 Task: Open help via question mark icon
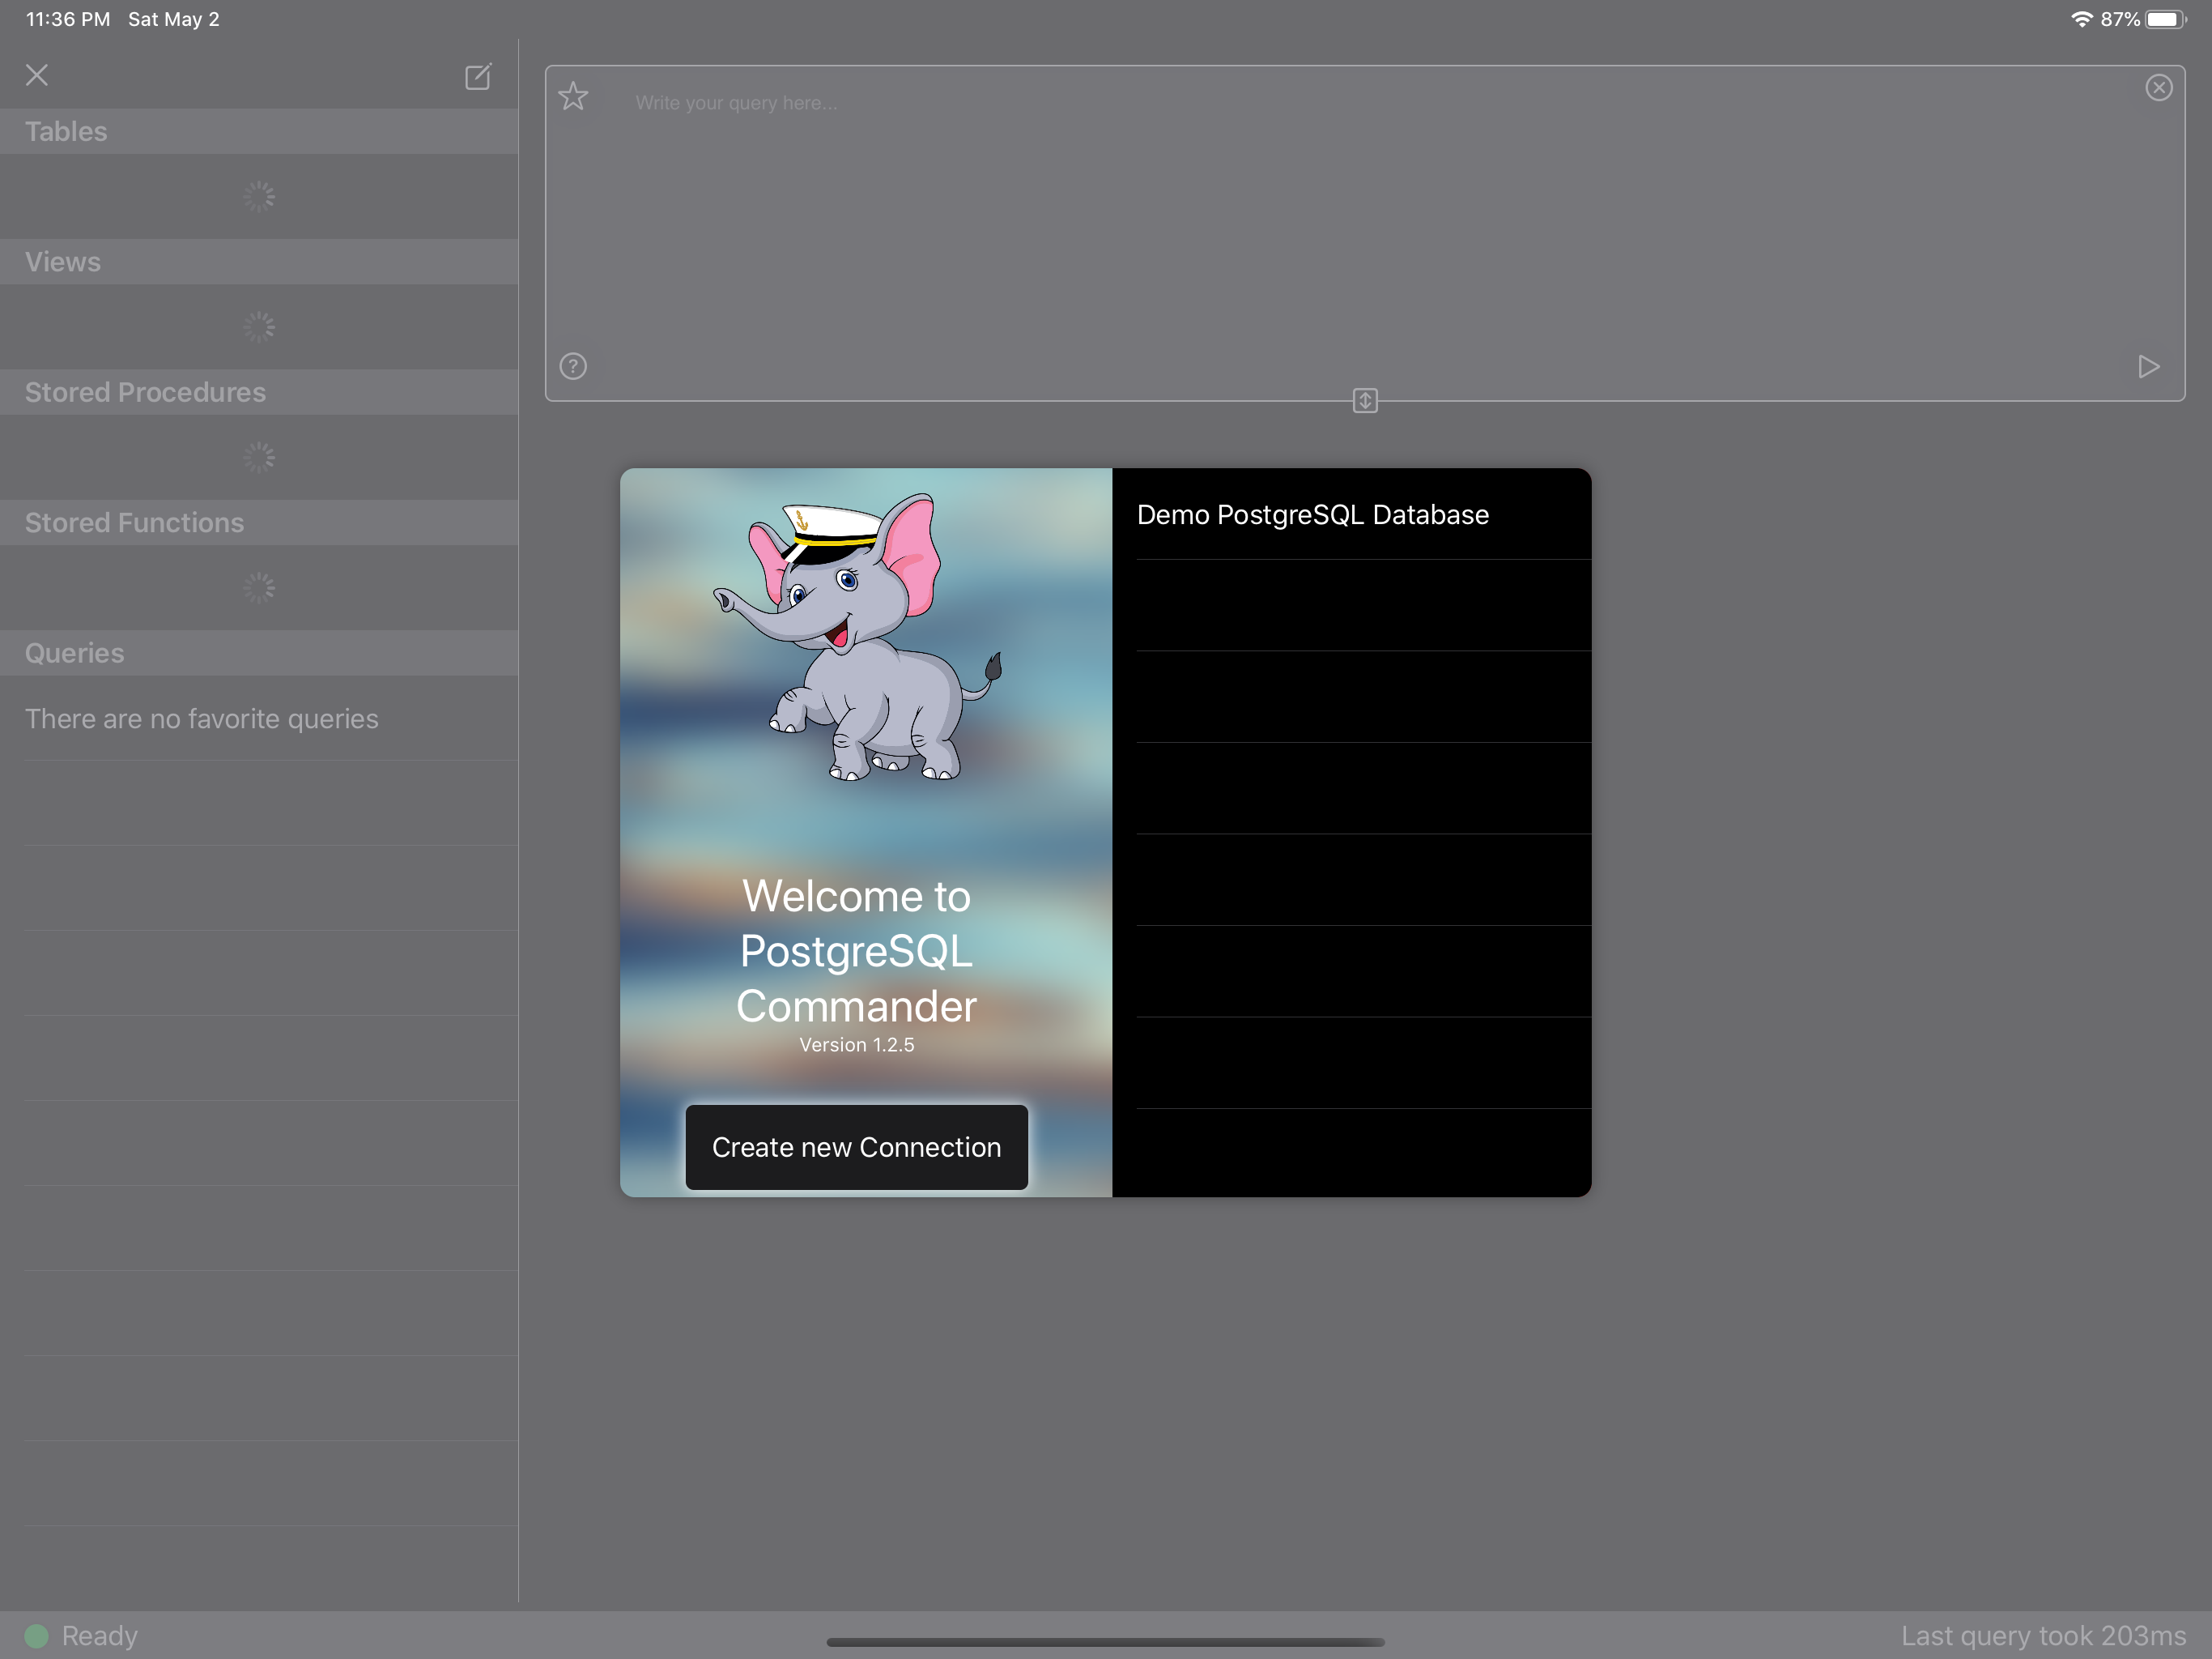pos(573,366)
